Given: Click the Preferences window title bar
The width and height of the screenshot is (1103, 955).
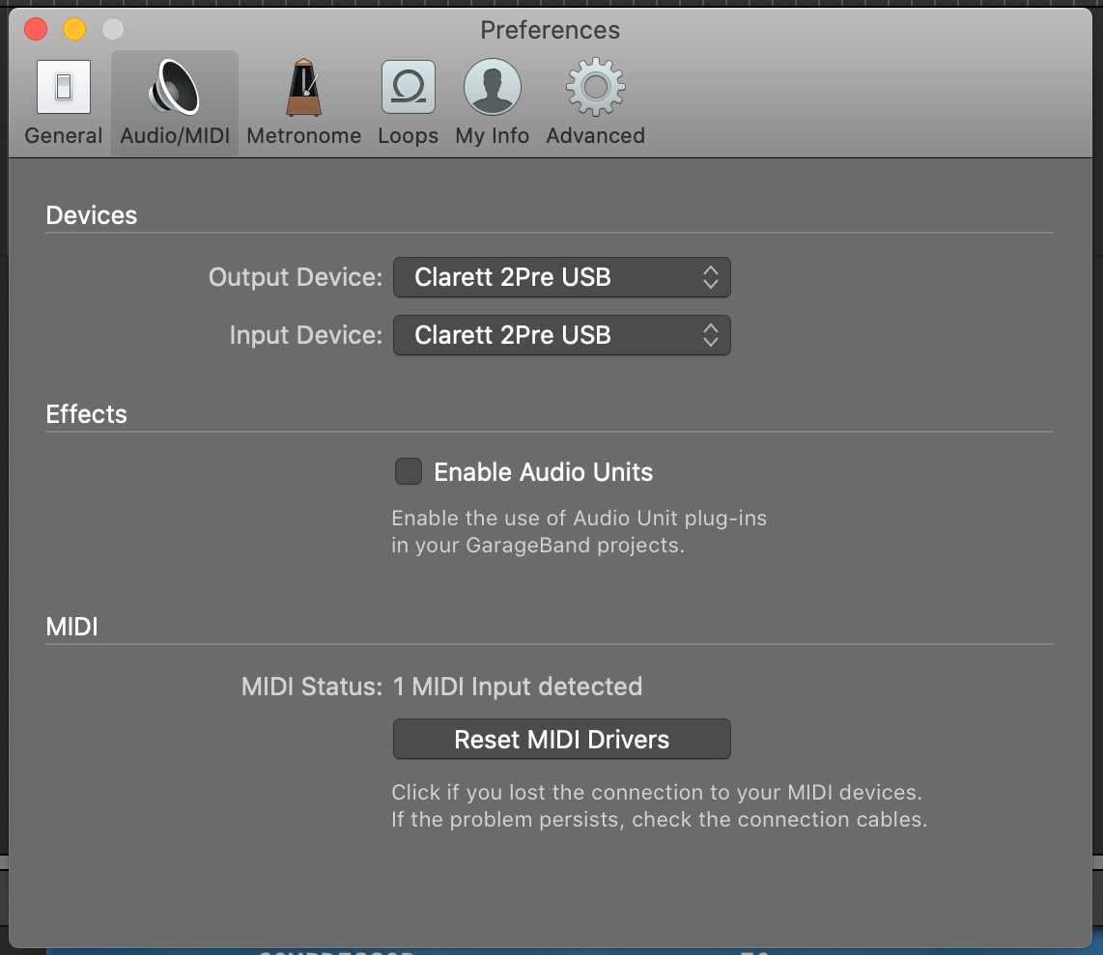Looking at the screenshot, I should click(550, 30).
